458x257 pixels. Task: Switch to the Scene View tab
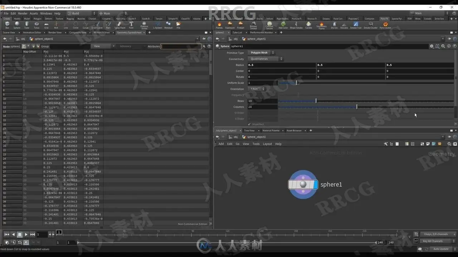click(9, 32)
